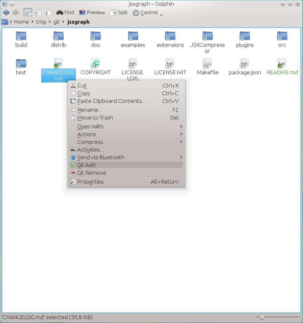Select the package.json file icon

[245, 63]
